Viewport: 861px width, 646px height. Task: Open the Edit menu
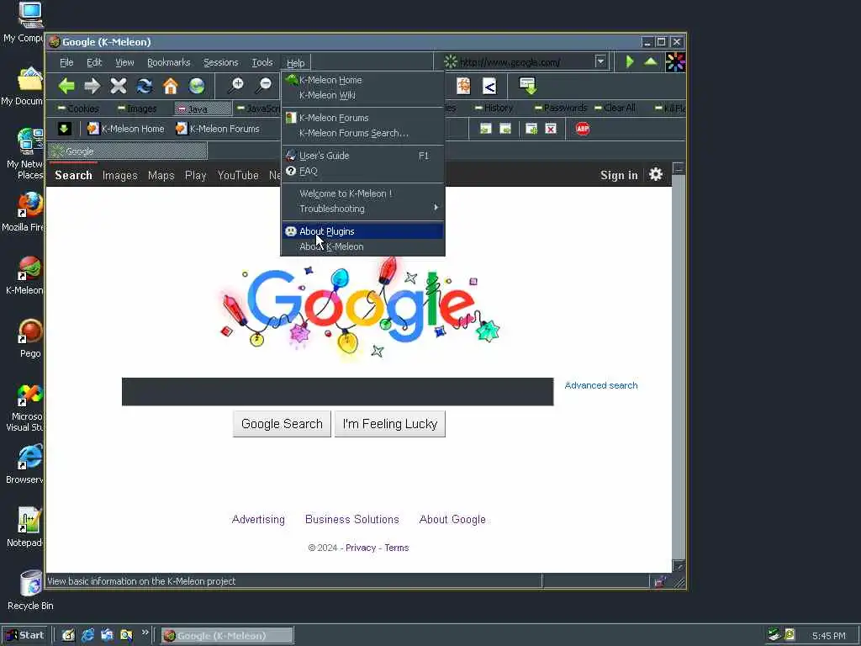tap(94, 62)
